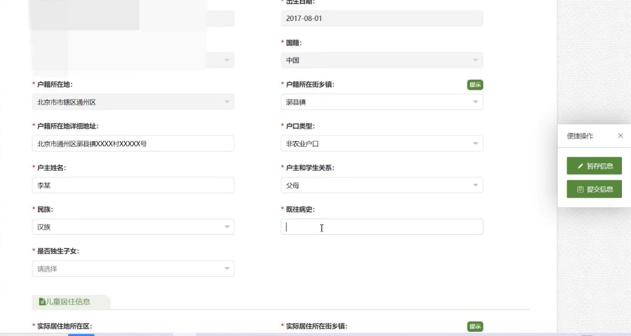Viewport: 631px width, 336px height.
Task: Click the document icon in 儿童居住信息 header
Action: (x=42, y=302)
